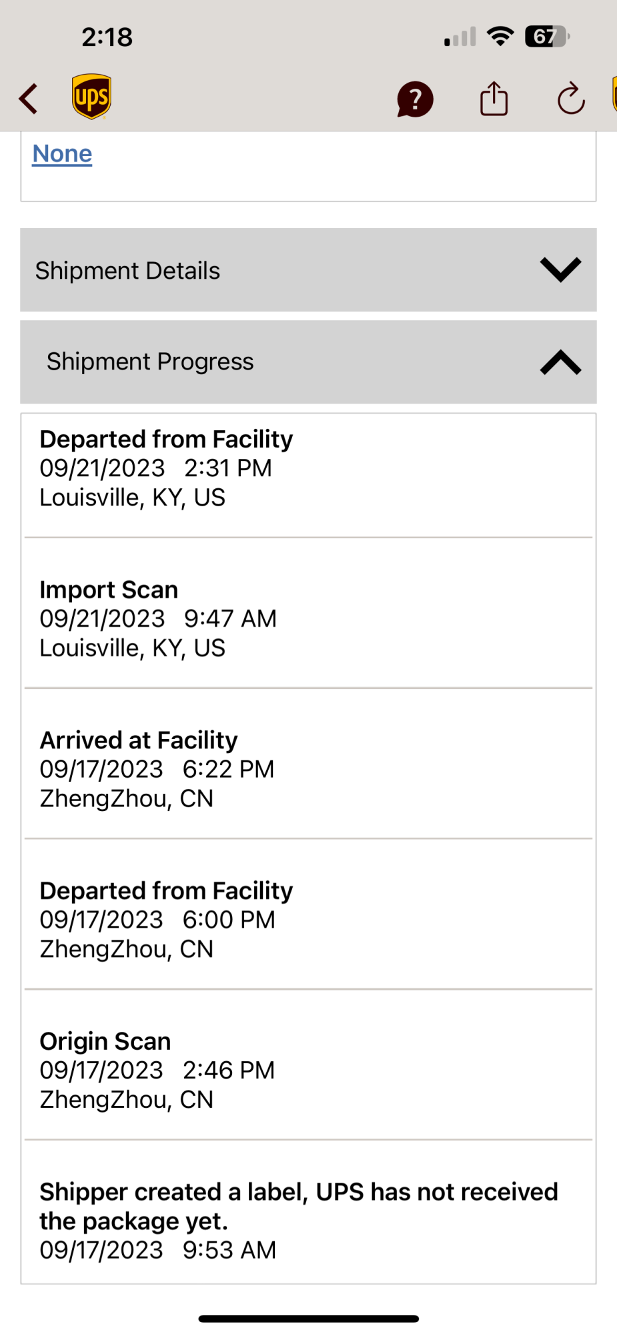617x1334 pixels.
Task: Tap the battery indicator in status bar
Action: [x=547, y=36]
